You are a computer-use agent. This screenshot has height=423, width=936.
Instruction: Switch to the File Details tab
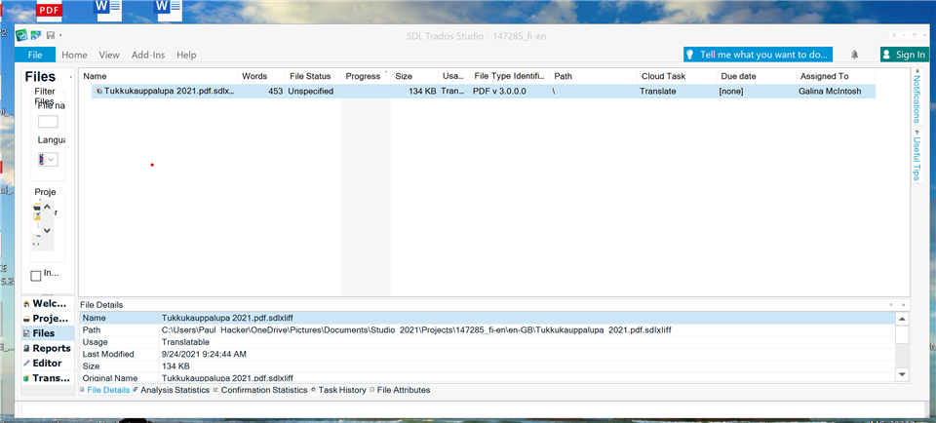coord(104,390)
